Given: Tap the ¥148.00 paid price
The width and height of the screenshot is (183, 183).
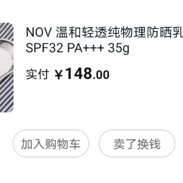Looking at the screenshot, I should [82, 74].
